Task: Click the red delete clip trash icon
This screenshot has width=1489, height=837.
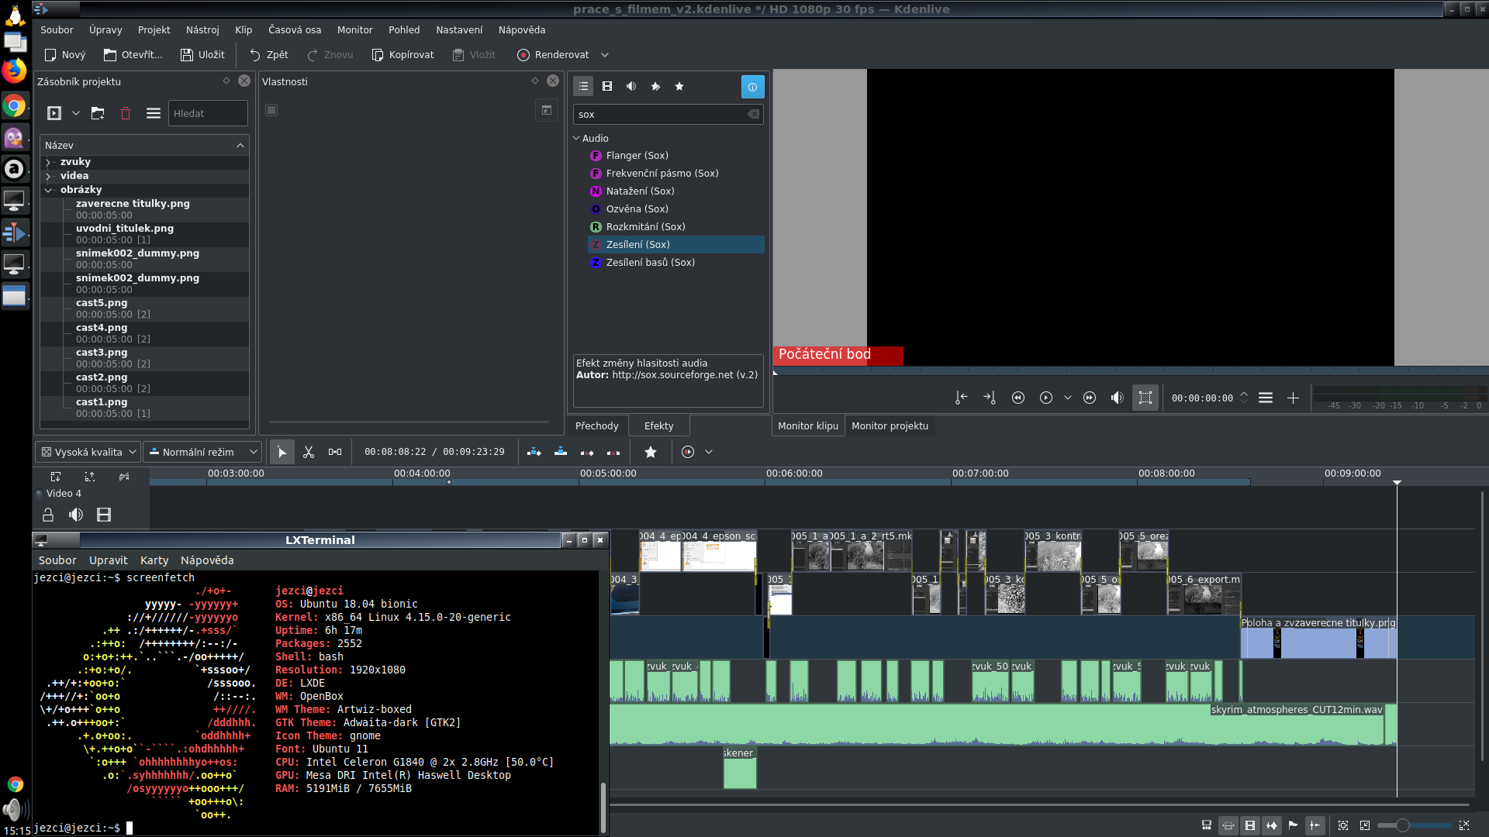Action: (x=126, y=113)
